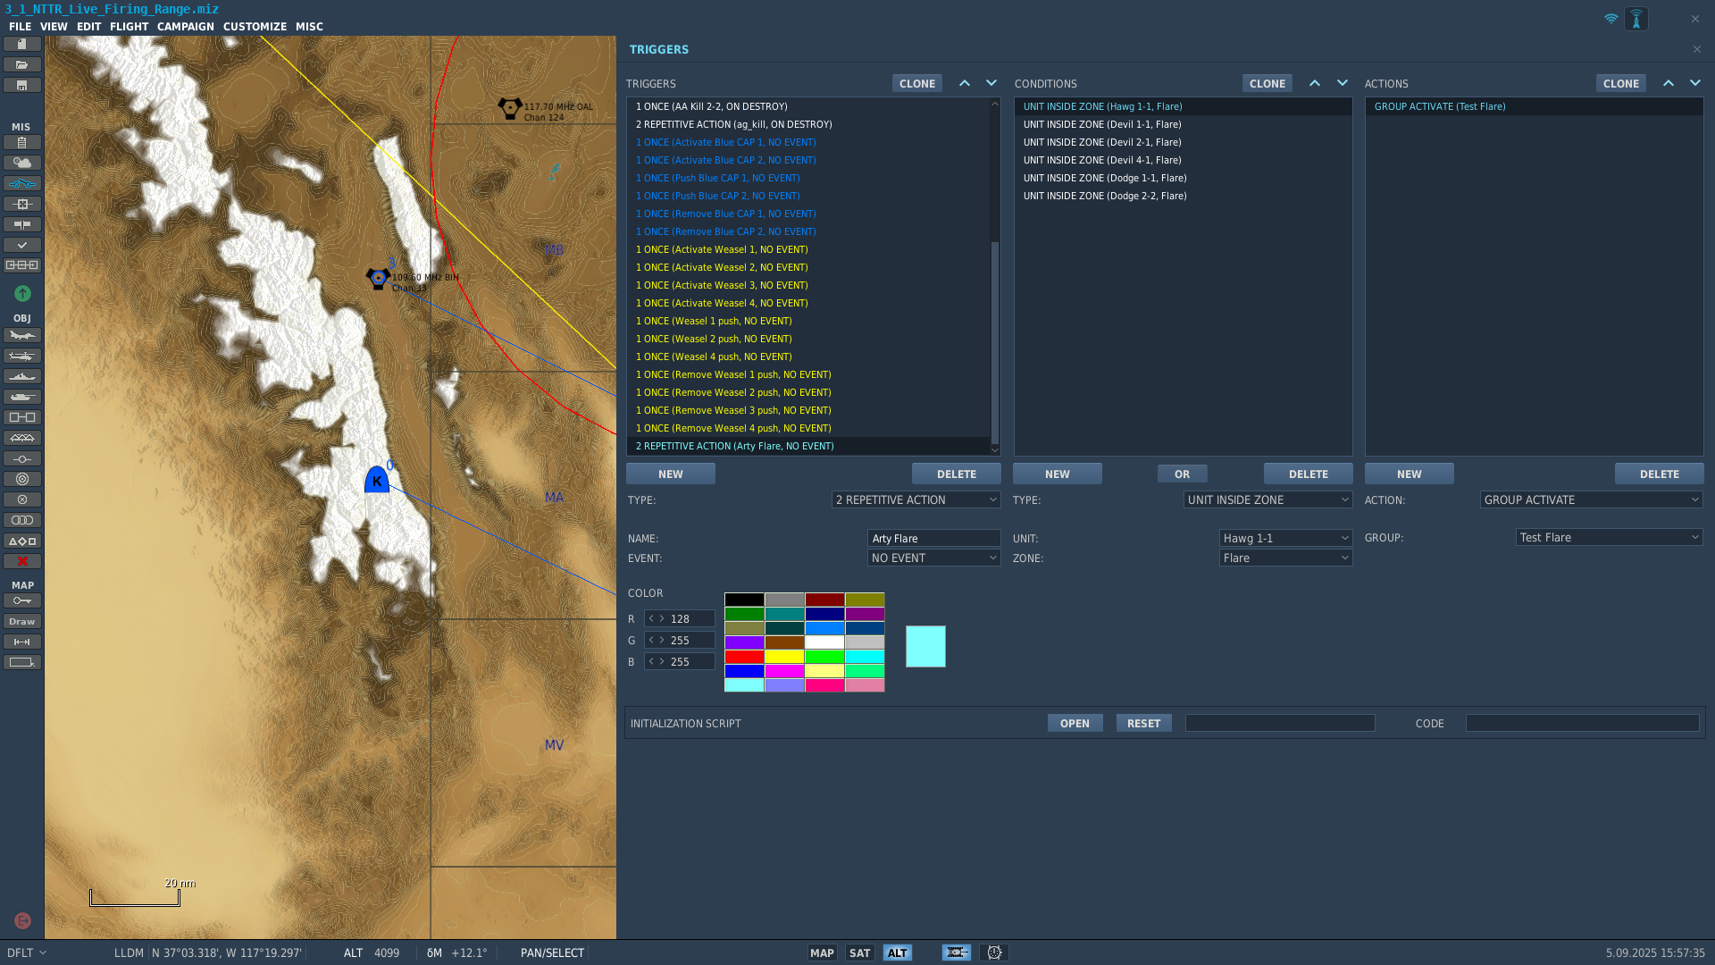Screen dimensions: 1715x965
Task: Toggle the MAP view mode
Action: [822, 952]
